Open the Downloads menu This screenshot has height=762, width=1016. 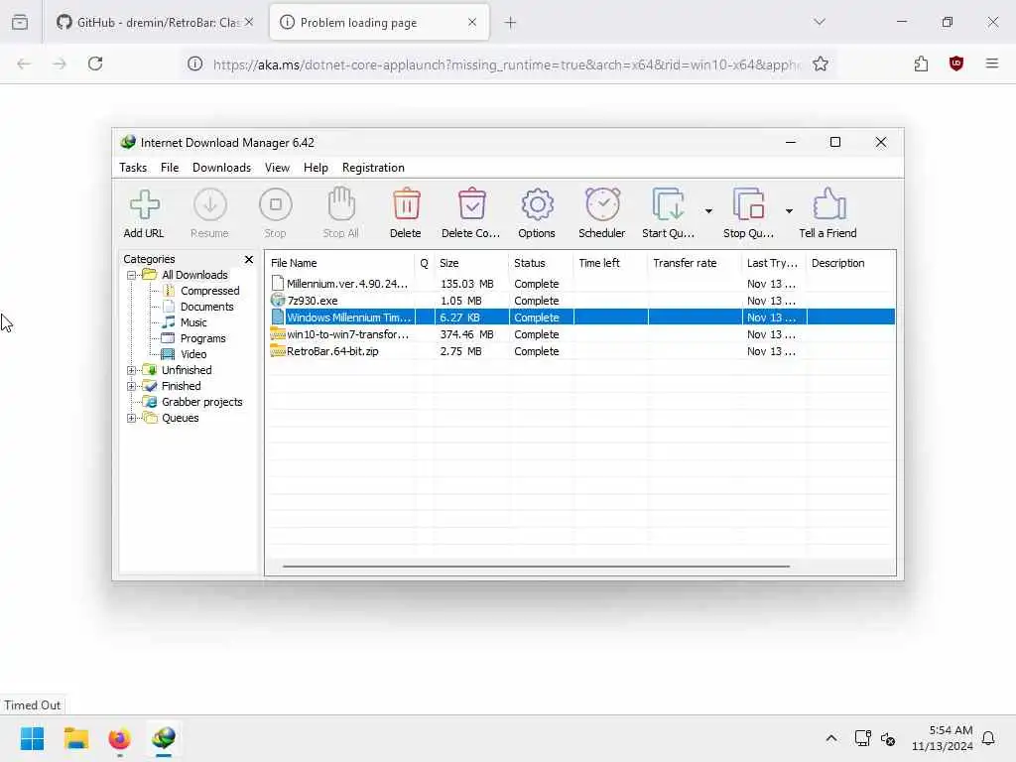point(221,167)
